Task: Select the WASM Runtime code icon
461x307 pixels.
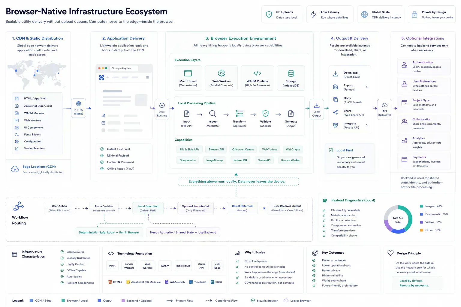Action: pos(257,73)
